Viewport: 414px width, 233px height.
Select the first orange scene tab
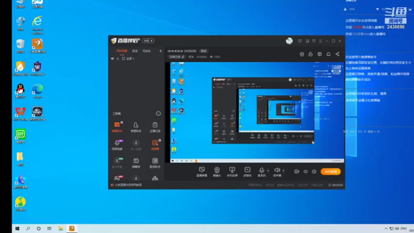pos(122,51)
